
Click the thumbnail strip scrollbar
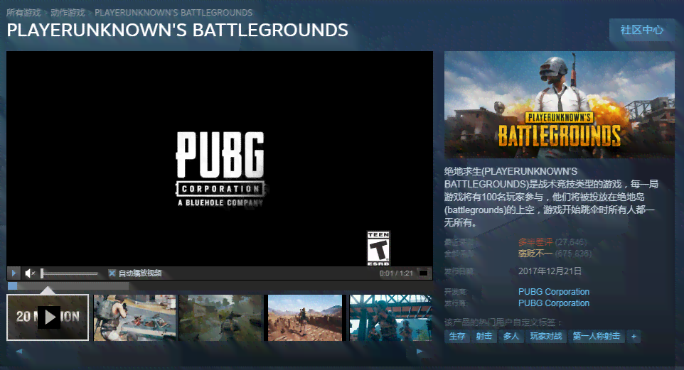pyautogui.click(x=220, y=352)
